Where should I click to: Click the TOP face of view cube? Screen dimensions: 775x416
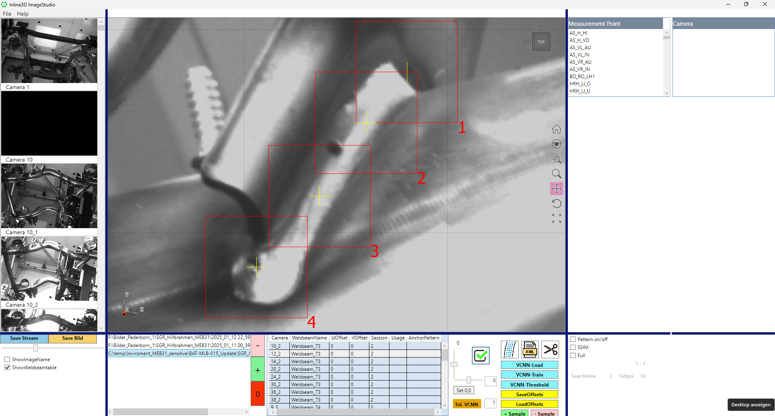click(x=541, y=42)
